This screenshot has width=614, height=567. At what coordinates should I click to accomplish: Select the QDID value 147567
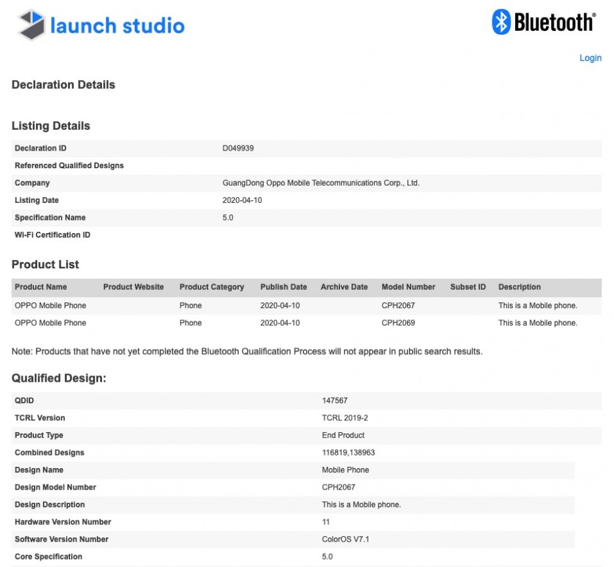tap(334, 401)
